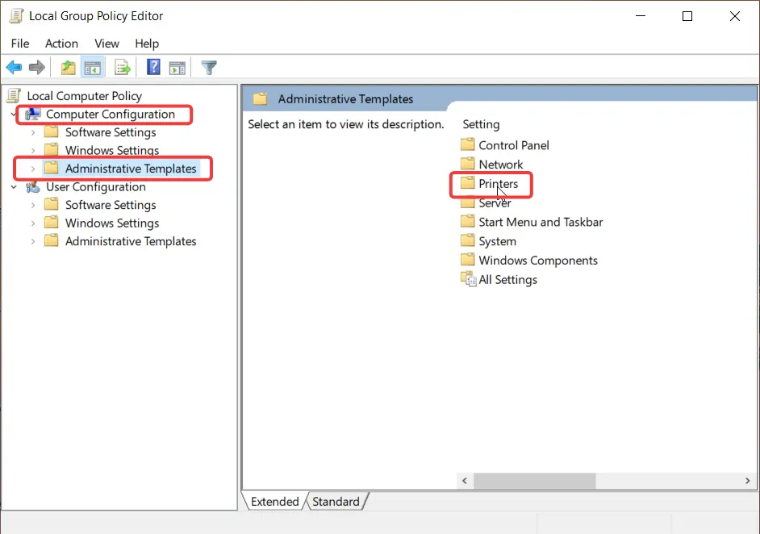Select the Control Panel label in list

pyautogui.click(x=514, y=145)
